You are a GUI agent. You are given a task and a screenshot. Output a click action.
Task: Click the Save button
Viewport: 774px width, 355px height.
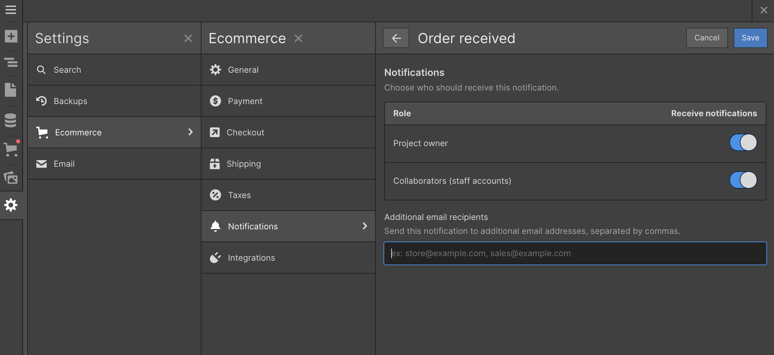(750, 38)
